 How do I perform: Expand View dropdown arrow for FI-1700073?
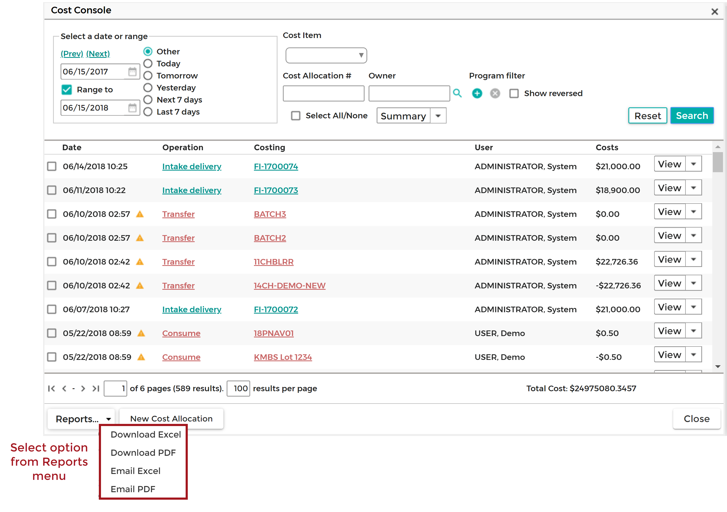click(694, 188)
